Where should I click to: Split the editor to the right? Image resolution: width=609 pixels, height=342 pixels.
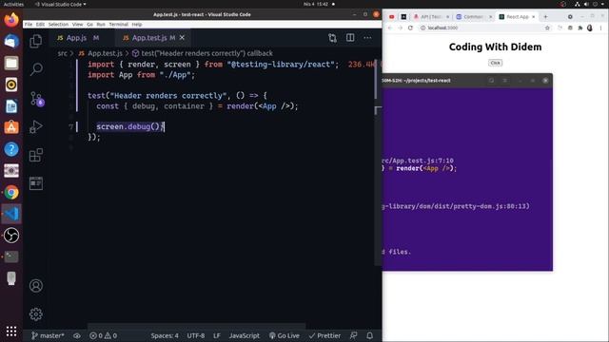350,38
